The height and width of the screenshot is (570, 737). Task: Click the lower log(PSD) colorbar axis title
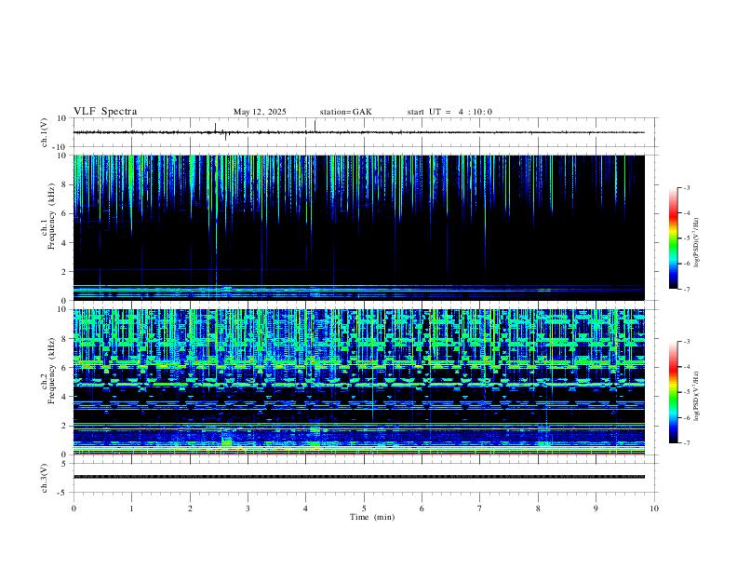(x=697, y=396)
